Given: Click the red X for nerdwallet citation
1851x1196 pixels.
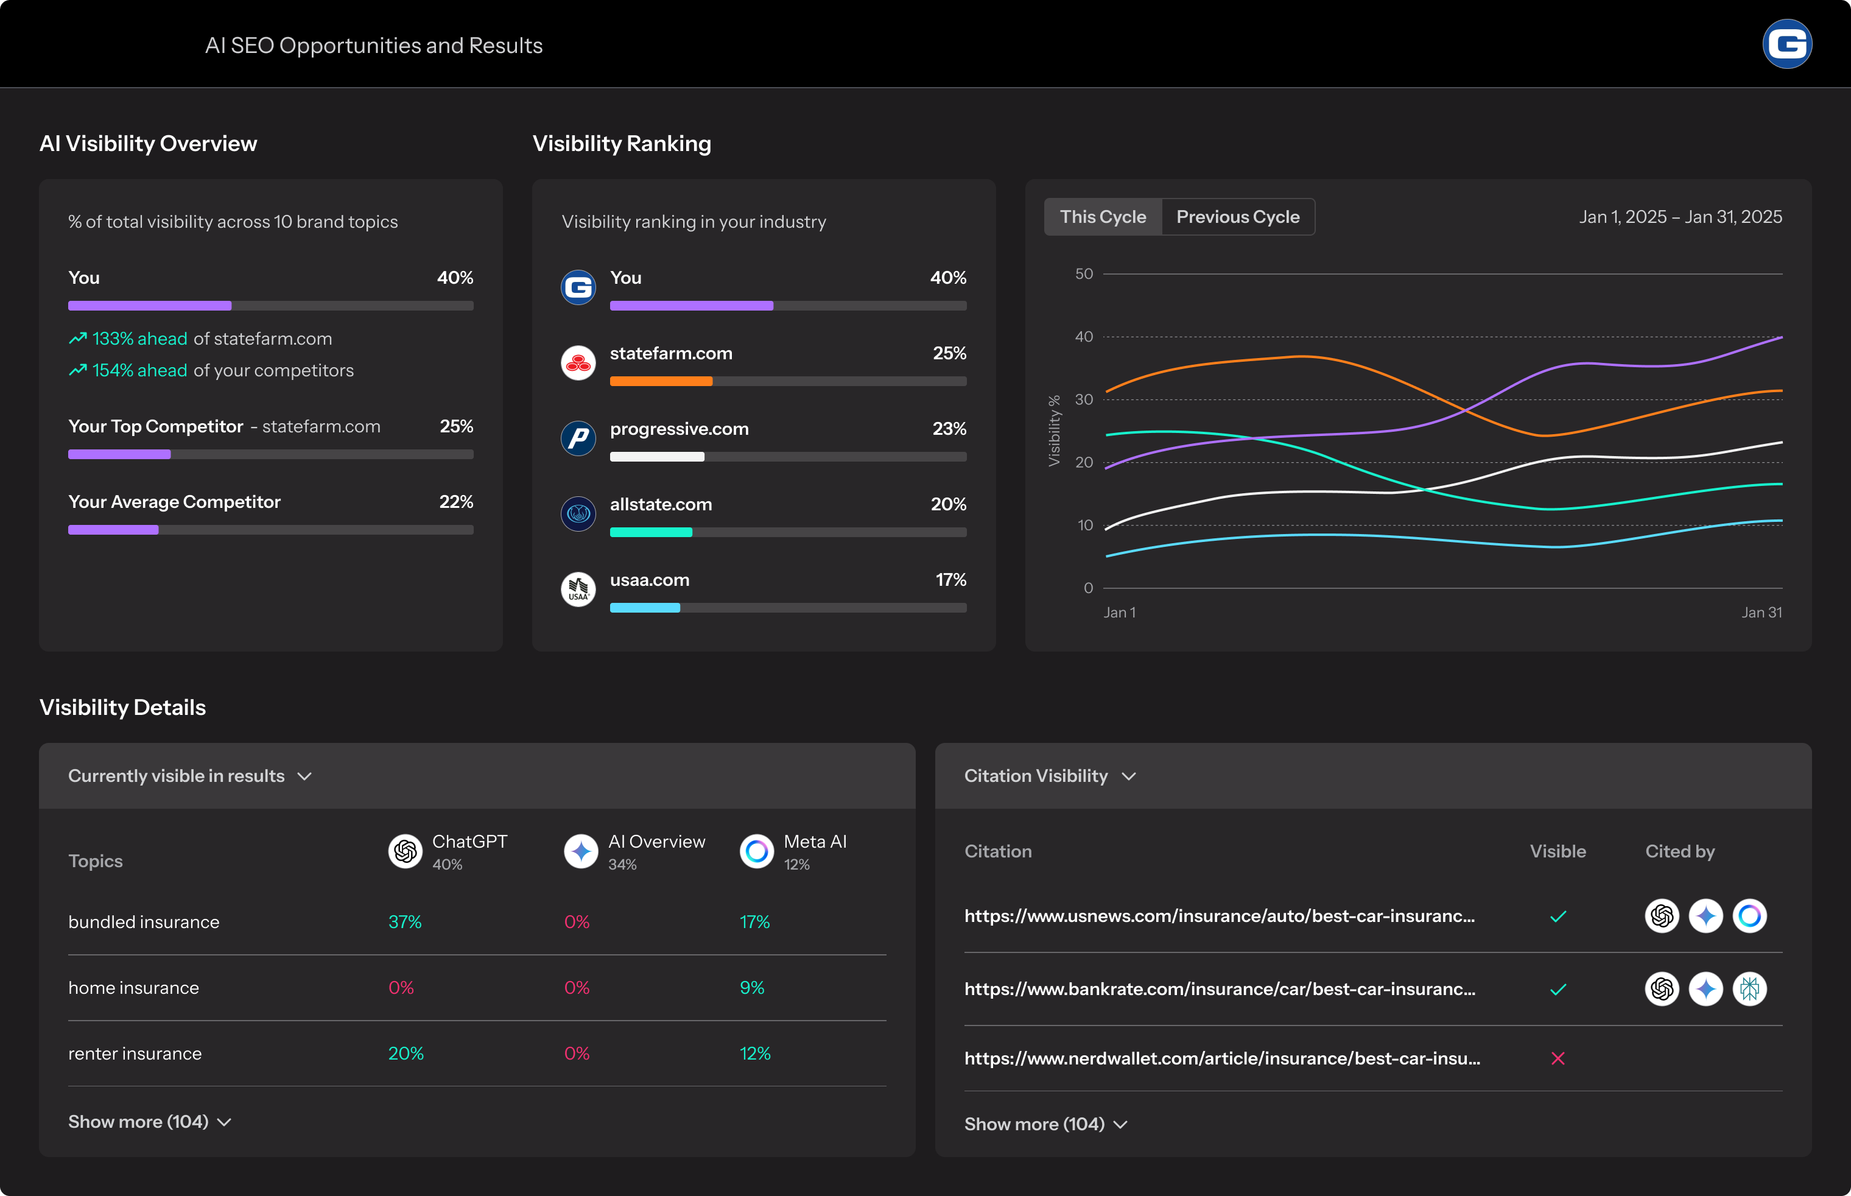Looking at the screenshot, I should tap(1558, 1058).
